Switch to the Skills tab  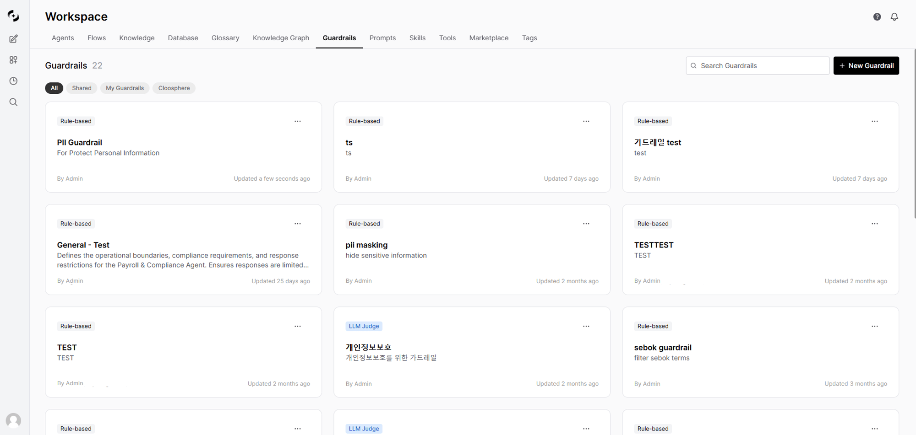point(417,38)
